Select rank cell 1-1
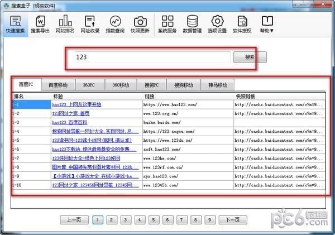Image resolution: width=335 pixels, height=235 pixels. pos(31,104)
